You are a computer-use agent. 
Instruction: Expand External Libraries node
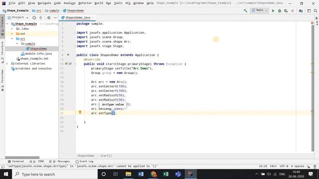pyautogui.click(x=7, y=64)
